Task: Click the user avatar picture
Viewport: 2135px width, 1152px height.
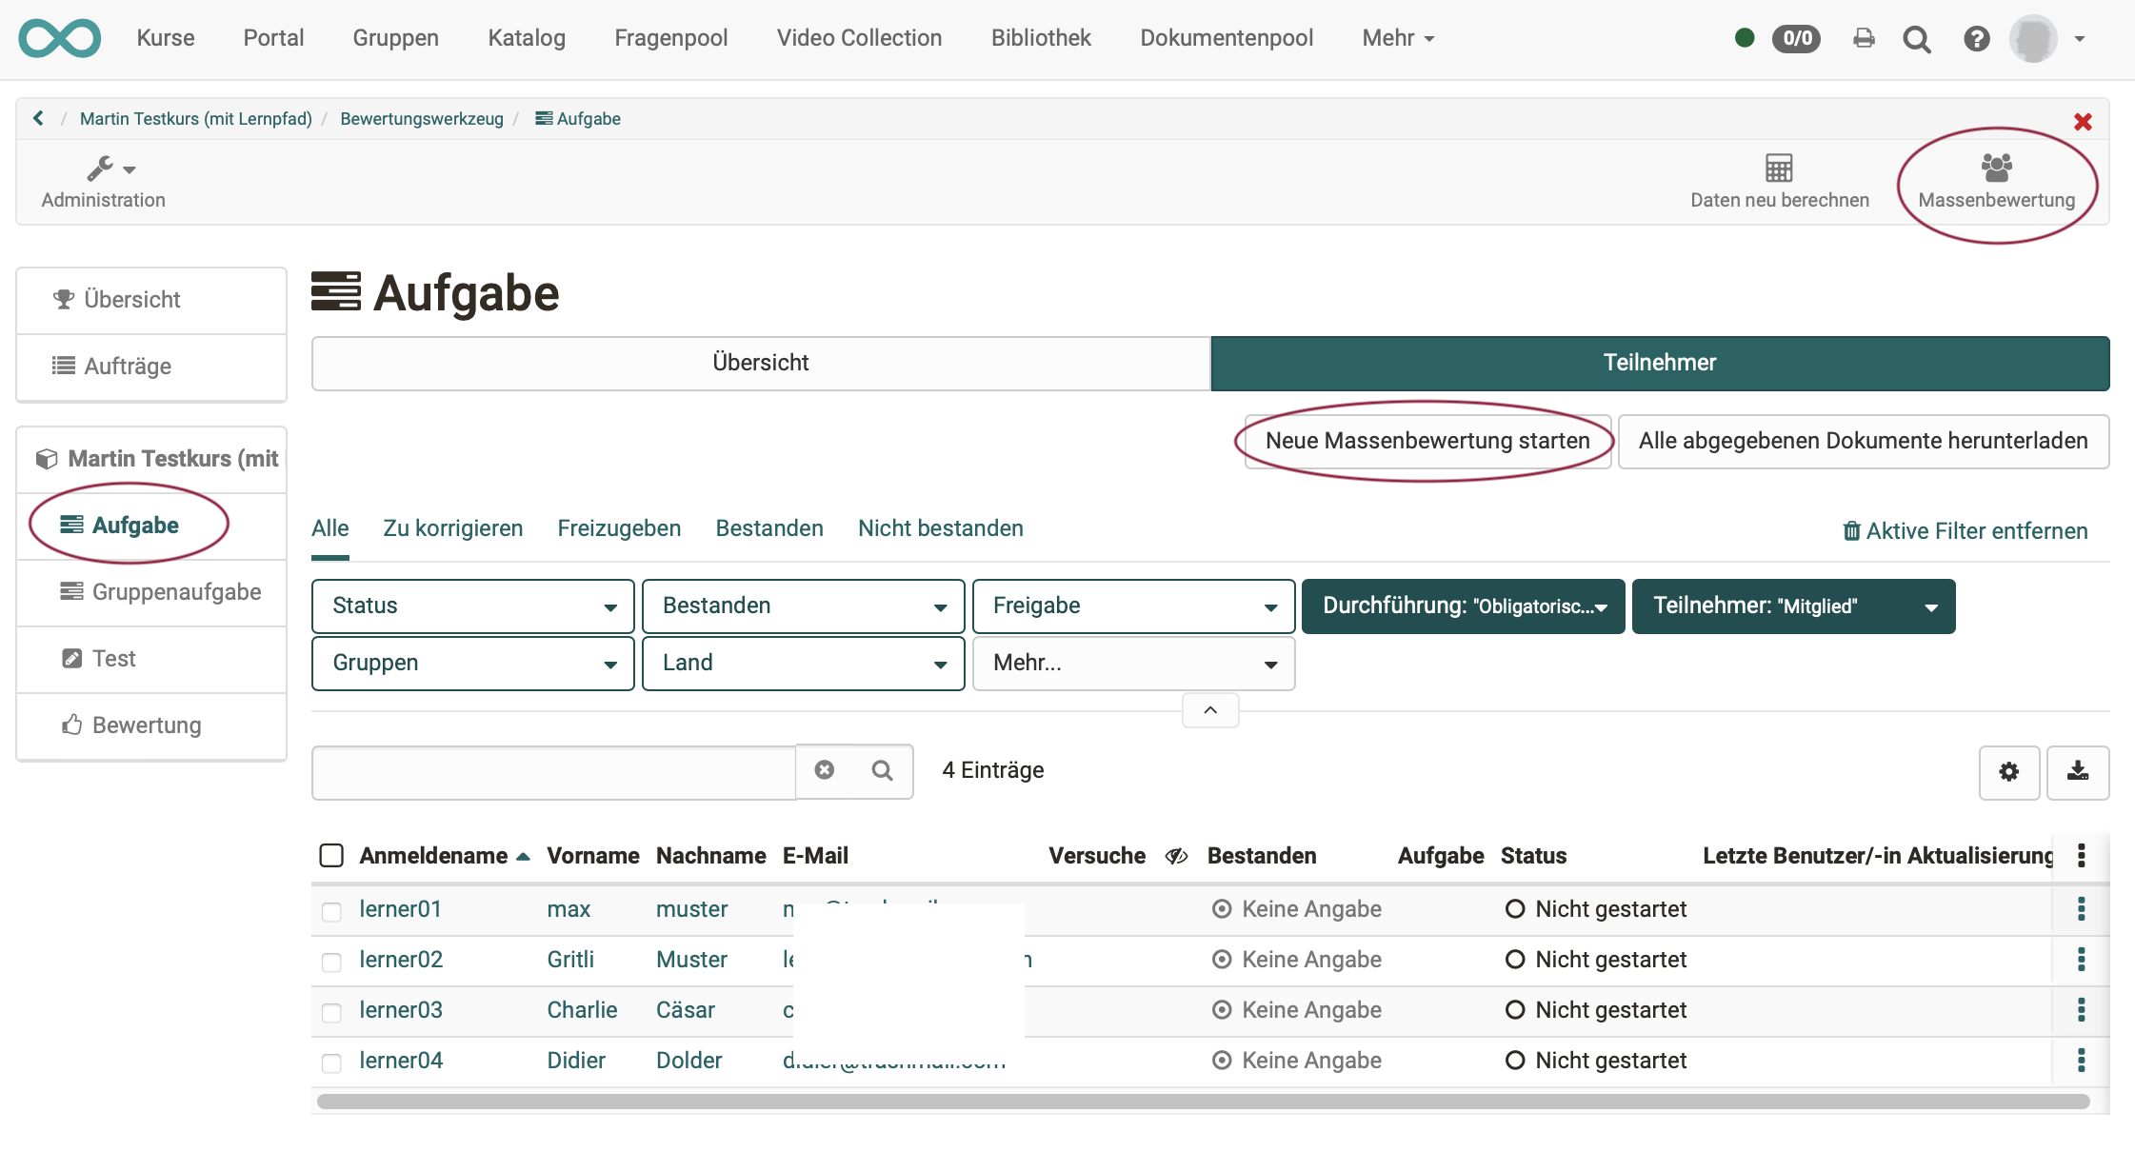Action: [x=2033, y=39]
